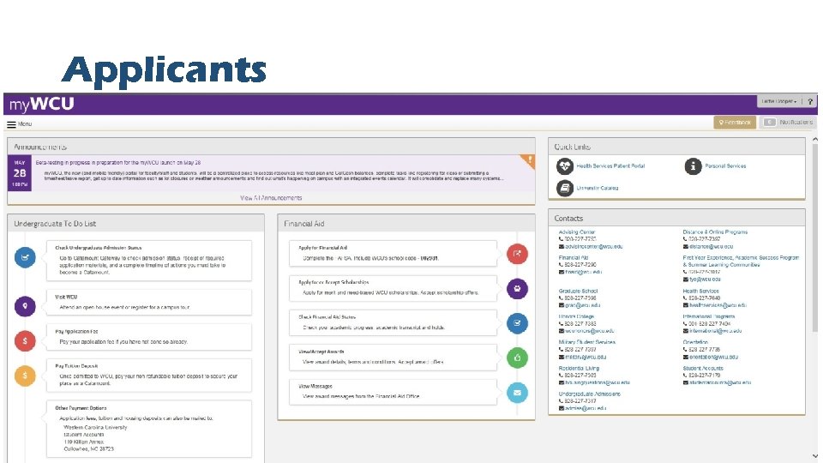This screenshot has width=823, height=463.
Task: Click the vertical scrollbar thumb
Action: point(815,239)
